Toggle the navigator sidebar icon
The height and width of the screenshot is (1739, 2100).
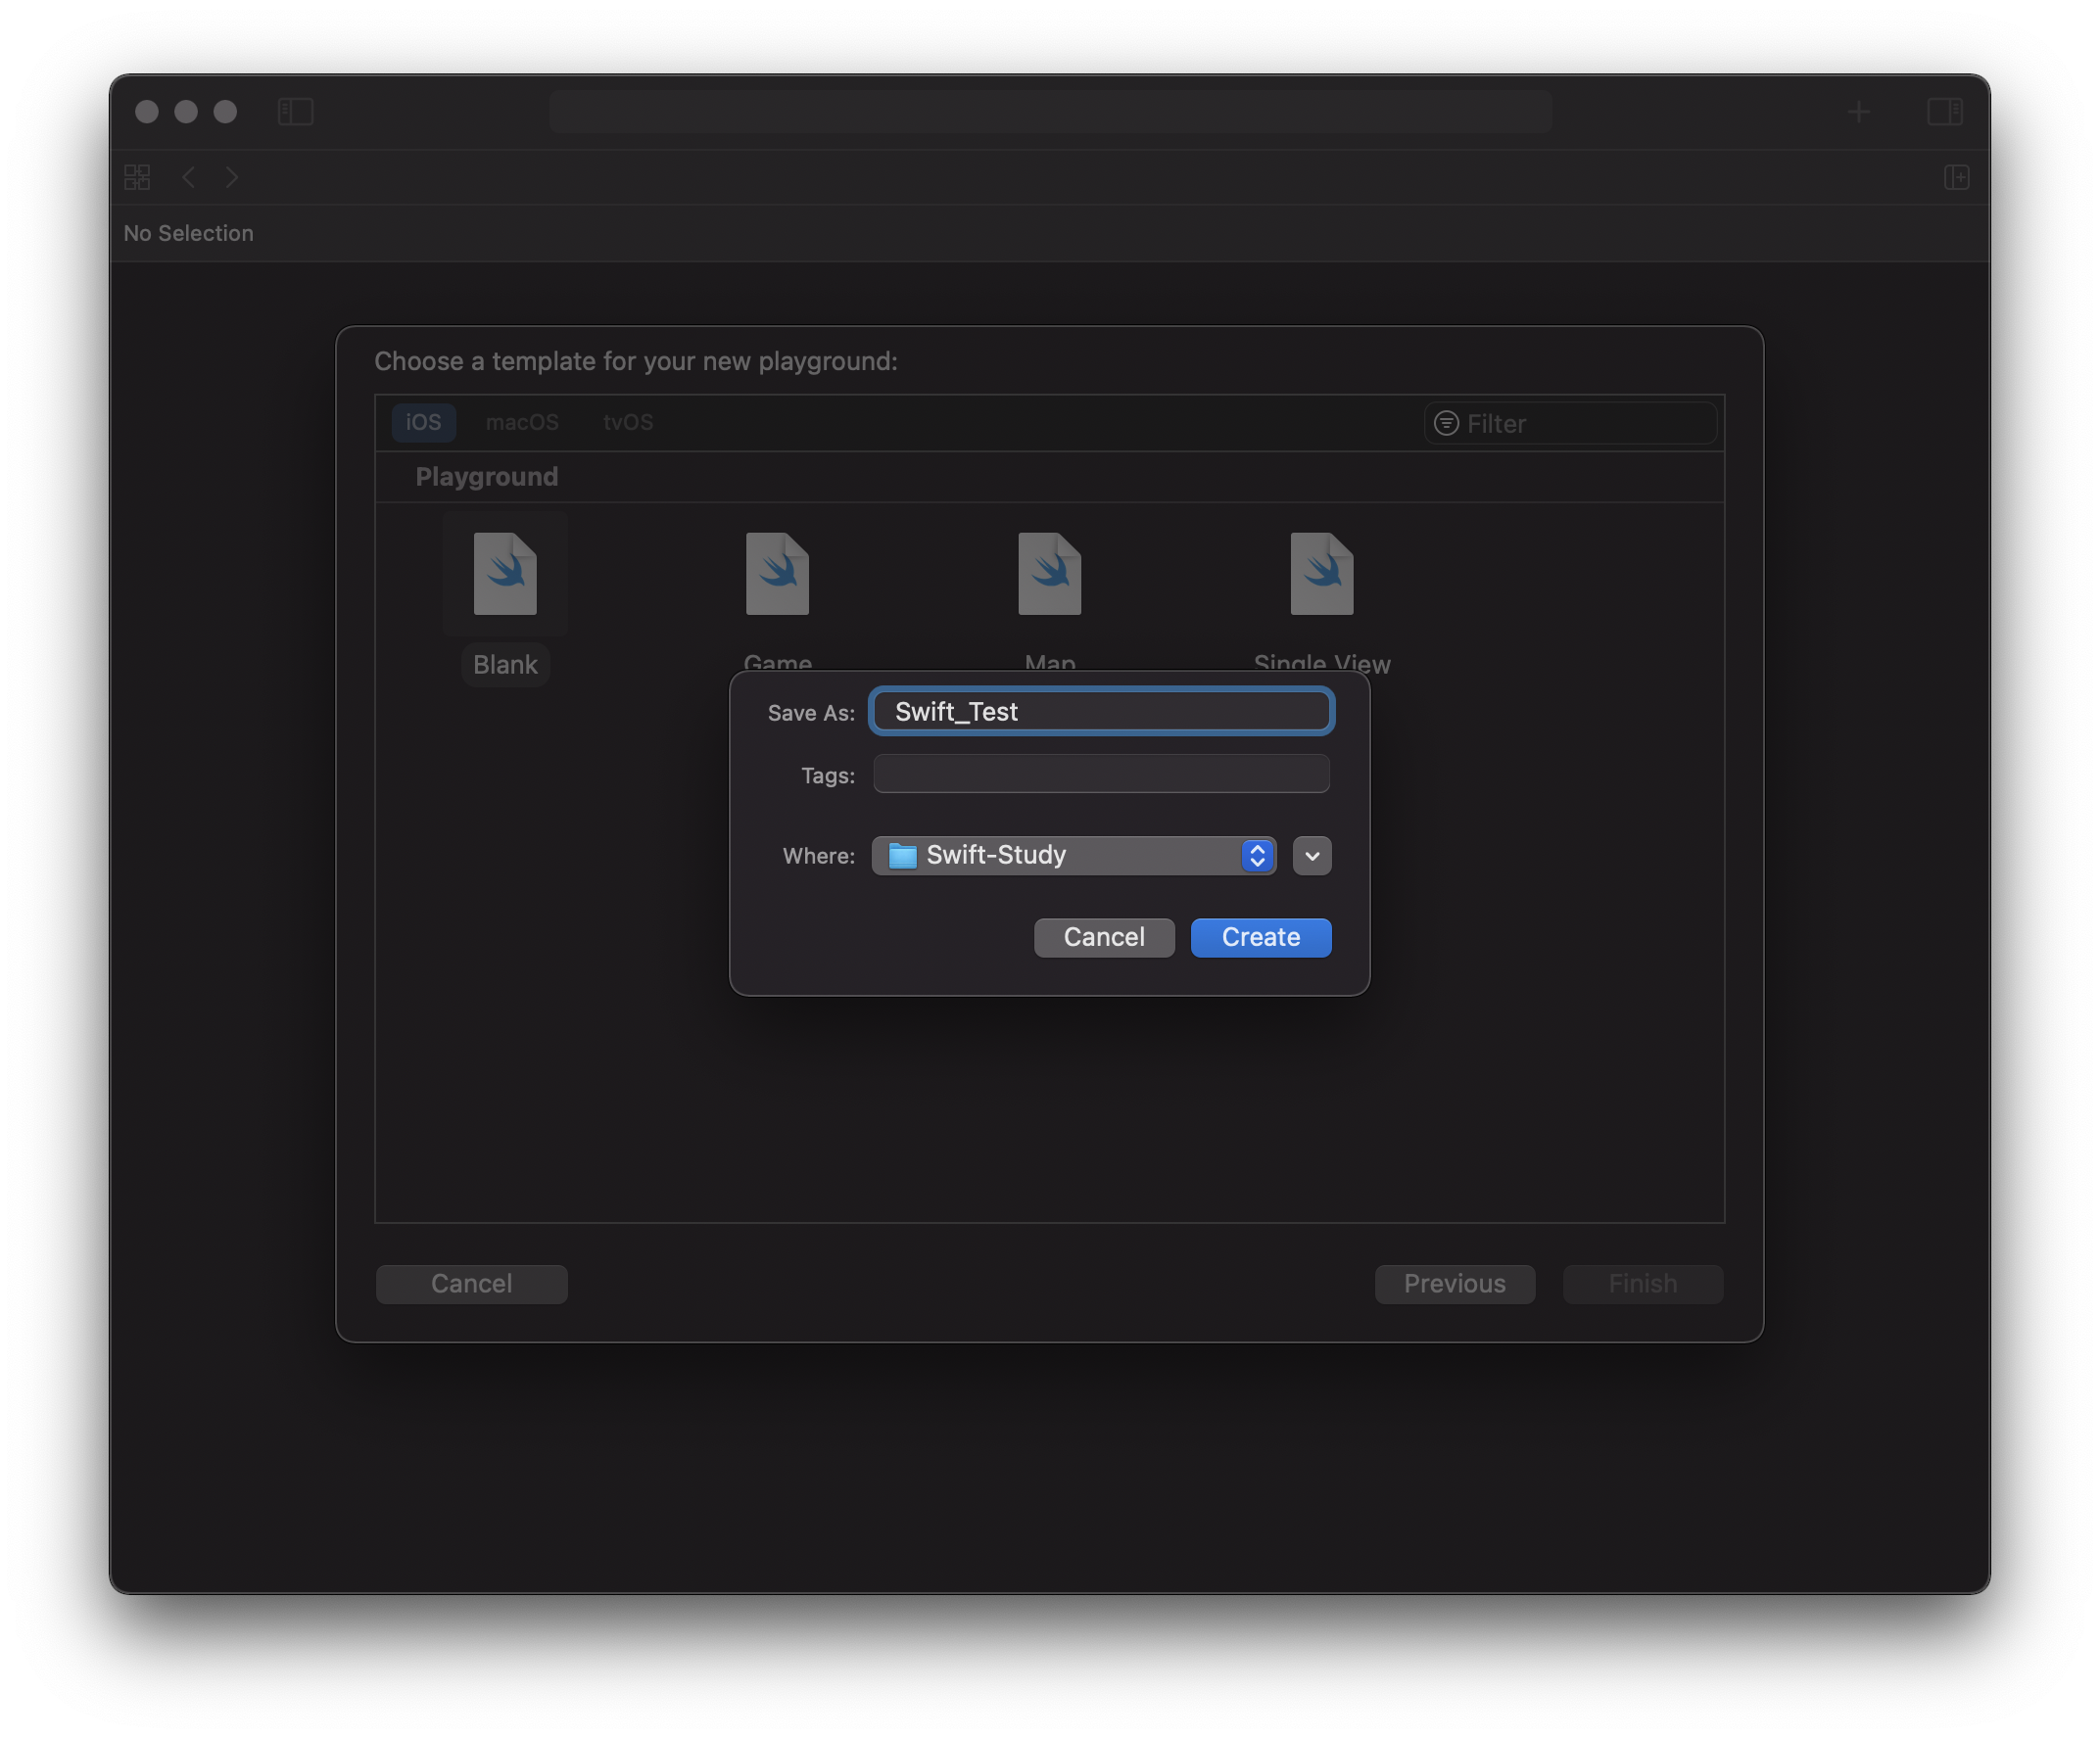click(295, 111)
